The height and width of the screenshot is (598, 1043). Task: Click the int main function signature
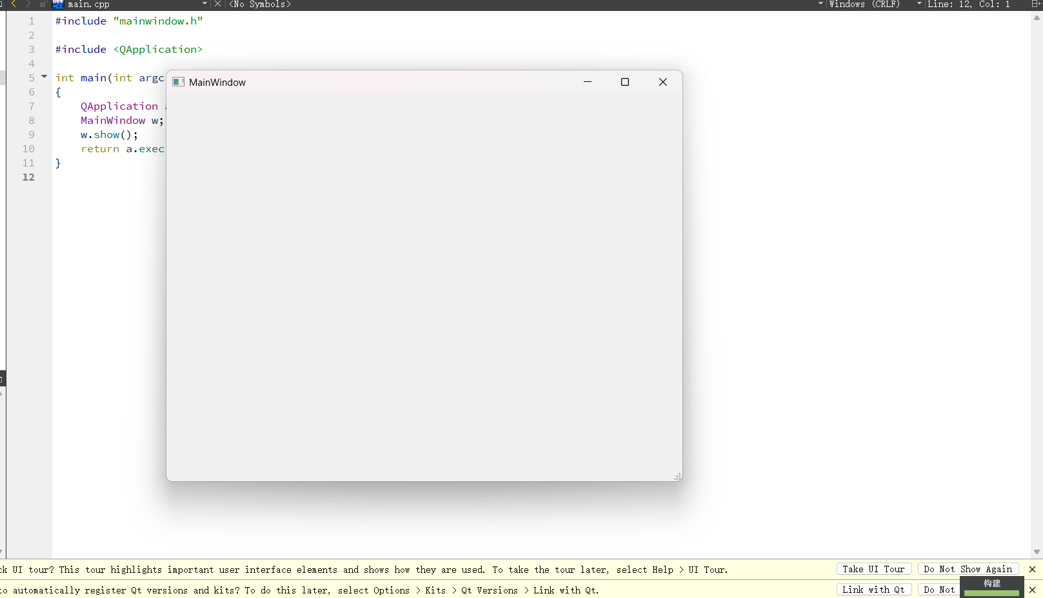click(x=110, y=78)
